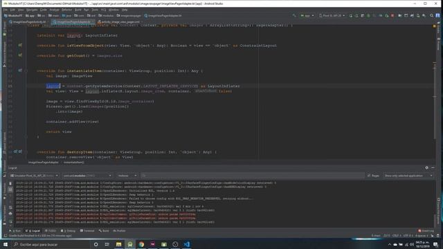Open the Edit menu
Screen dimensions: 443x249
[12, 10]
